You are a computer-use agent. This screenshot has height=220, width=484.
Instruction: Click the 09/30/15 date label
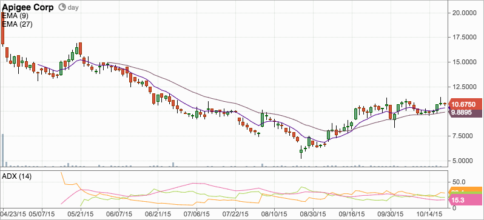(x=391, y=214)
